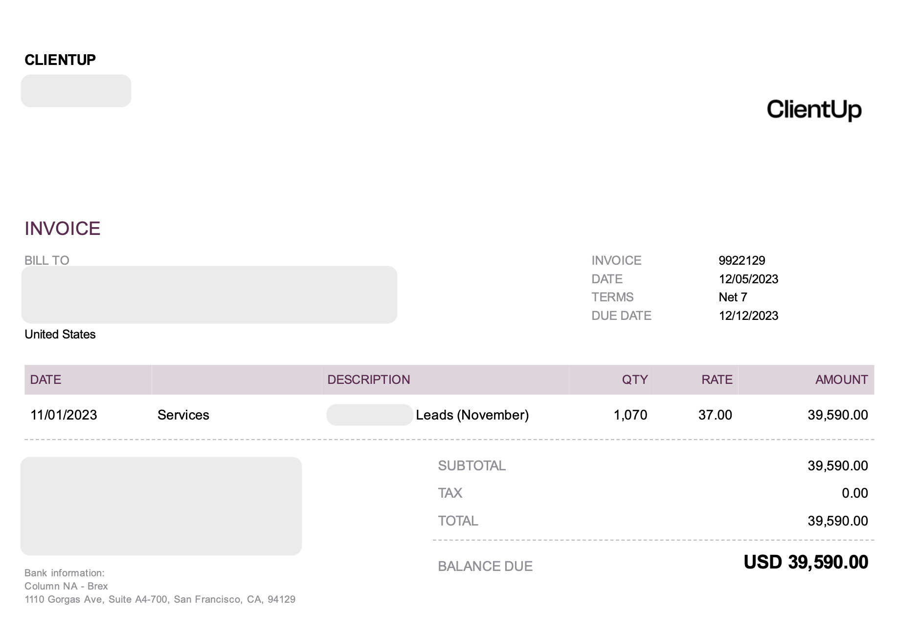This screenshot has width=897, height=632.
Task: Select the quantity value 1,070
Action: click(630, 415)
